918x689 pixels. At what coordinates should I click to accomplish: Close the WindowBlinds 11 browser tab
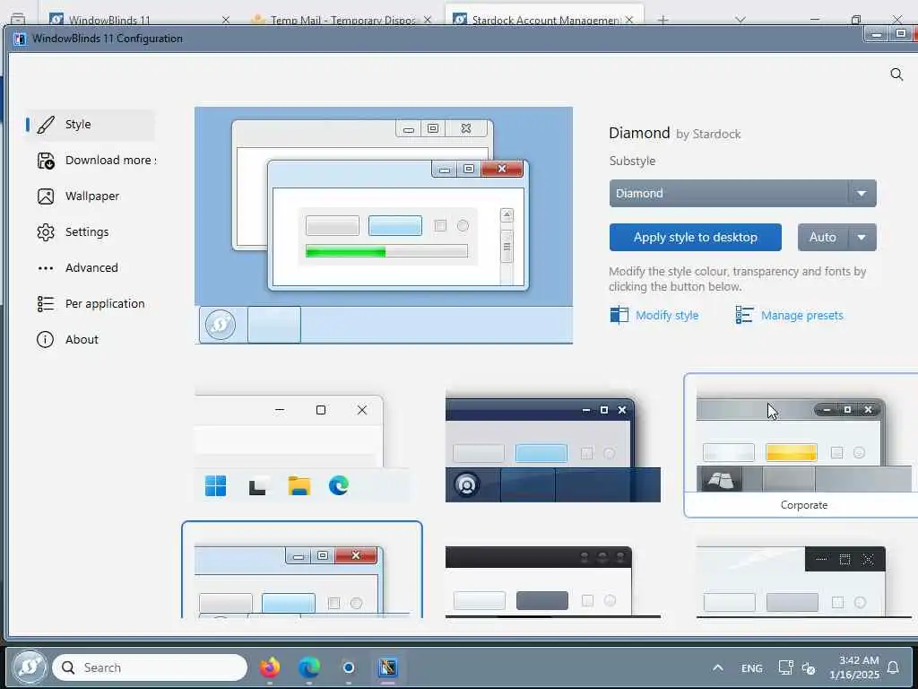[225, 20]
